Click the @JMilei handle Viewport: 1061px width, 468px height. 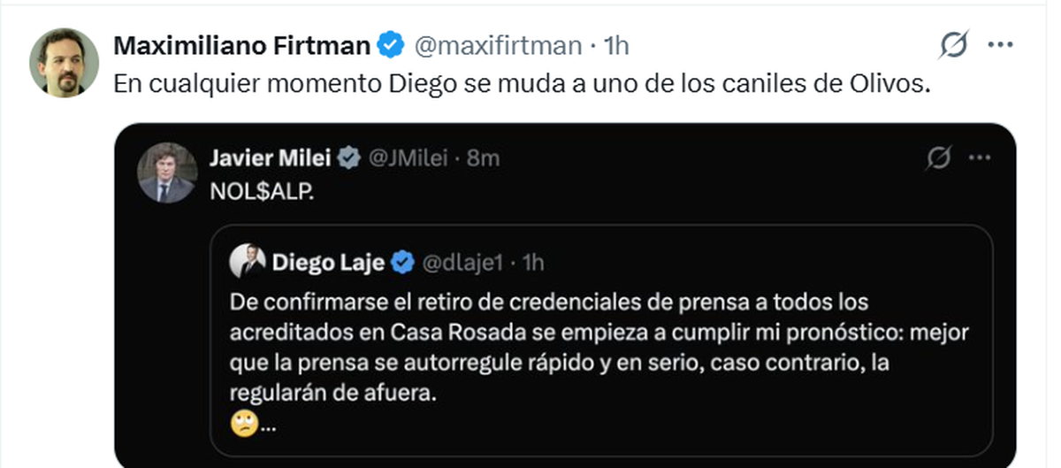click(x=406, y=158)
